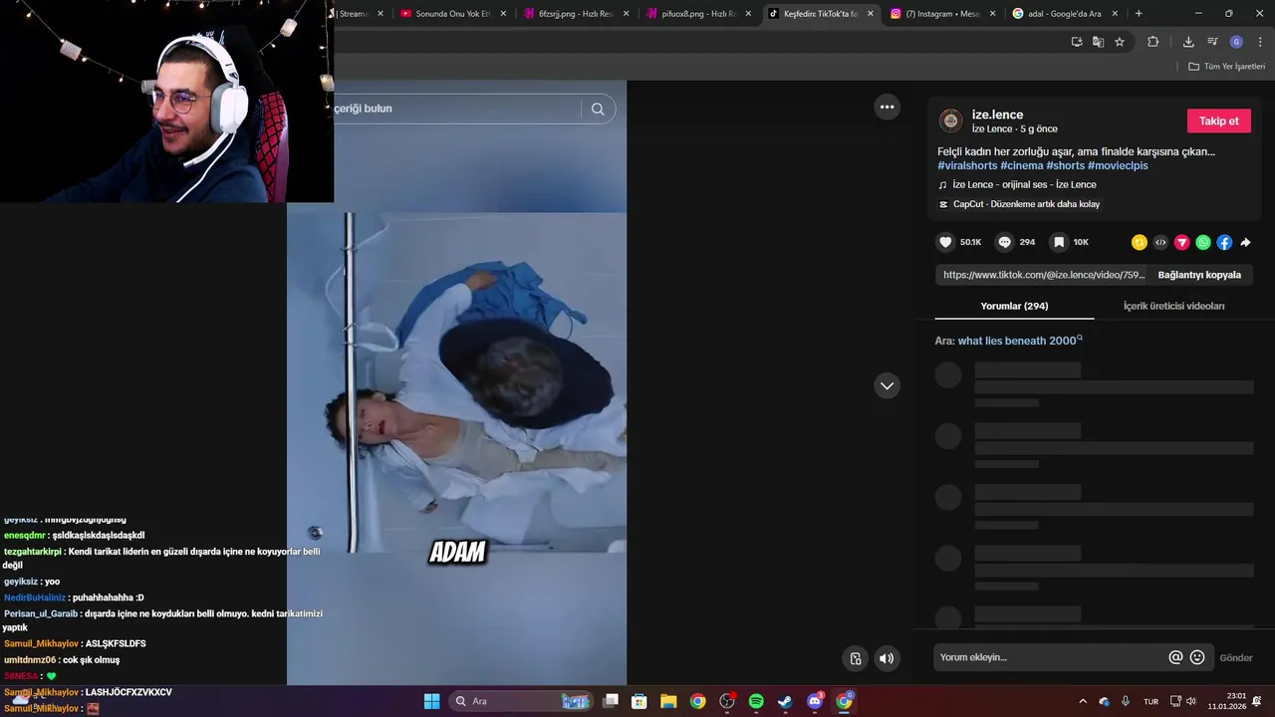Switch to Instagram Mesaj browser tab
Image resolution: width=1275 pixels, height=717 pixels.
coord(942,14)
